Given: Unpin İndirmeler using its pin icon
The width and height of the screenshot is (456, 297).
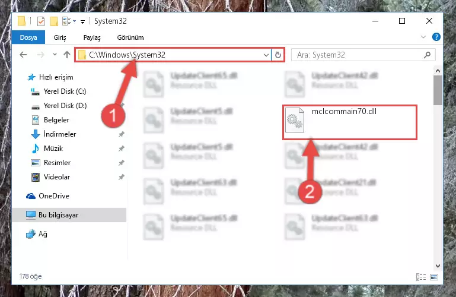Looking at the screenshot, I should (x=122, y=134).
